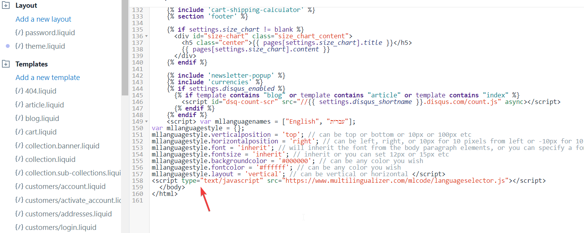Viewport: 584px width, 233px height.
Task: Click the file icon beside collection.banner.liquid
Action: (19, 146)
